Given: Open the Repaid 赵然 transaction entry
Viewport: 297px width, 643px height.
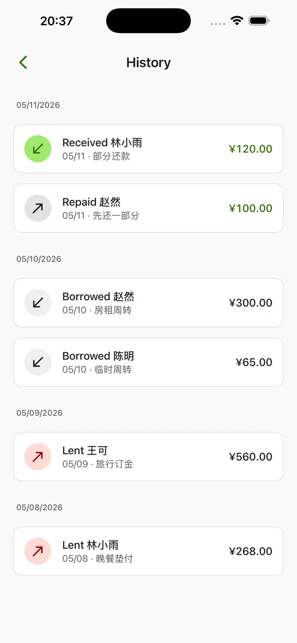Looking at the screenshot, I should pyautogui.click(x=148, y=208).
